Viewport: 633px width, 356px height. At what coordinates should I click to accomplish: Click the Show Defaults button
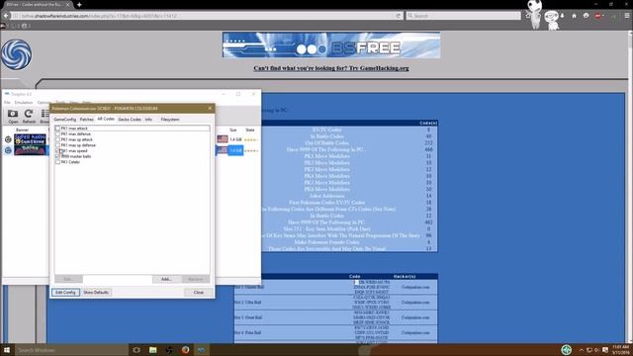96,293
